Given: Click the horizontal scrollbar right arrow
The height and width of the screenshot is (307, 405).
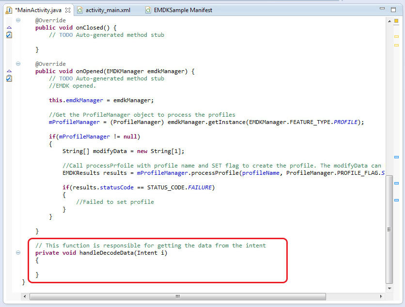Looking at the screenshot, I should pyautogui.click(x=381, y=295).
